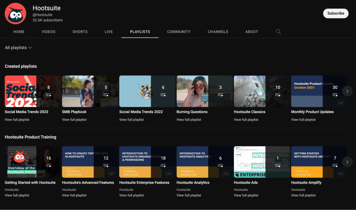
Task: Go to the HOME tab
Action: 19,32
